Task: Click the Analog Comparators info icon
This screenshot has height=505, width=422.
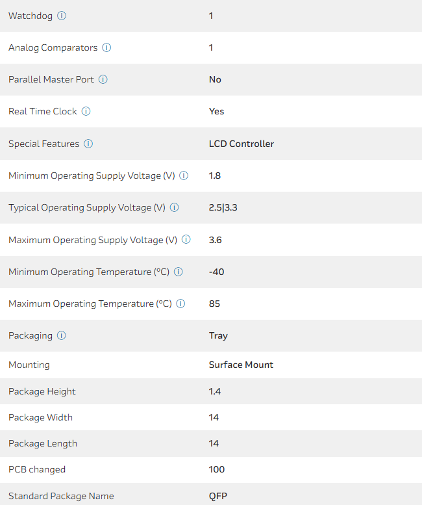Action: 106,47
